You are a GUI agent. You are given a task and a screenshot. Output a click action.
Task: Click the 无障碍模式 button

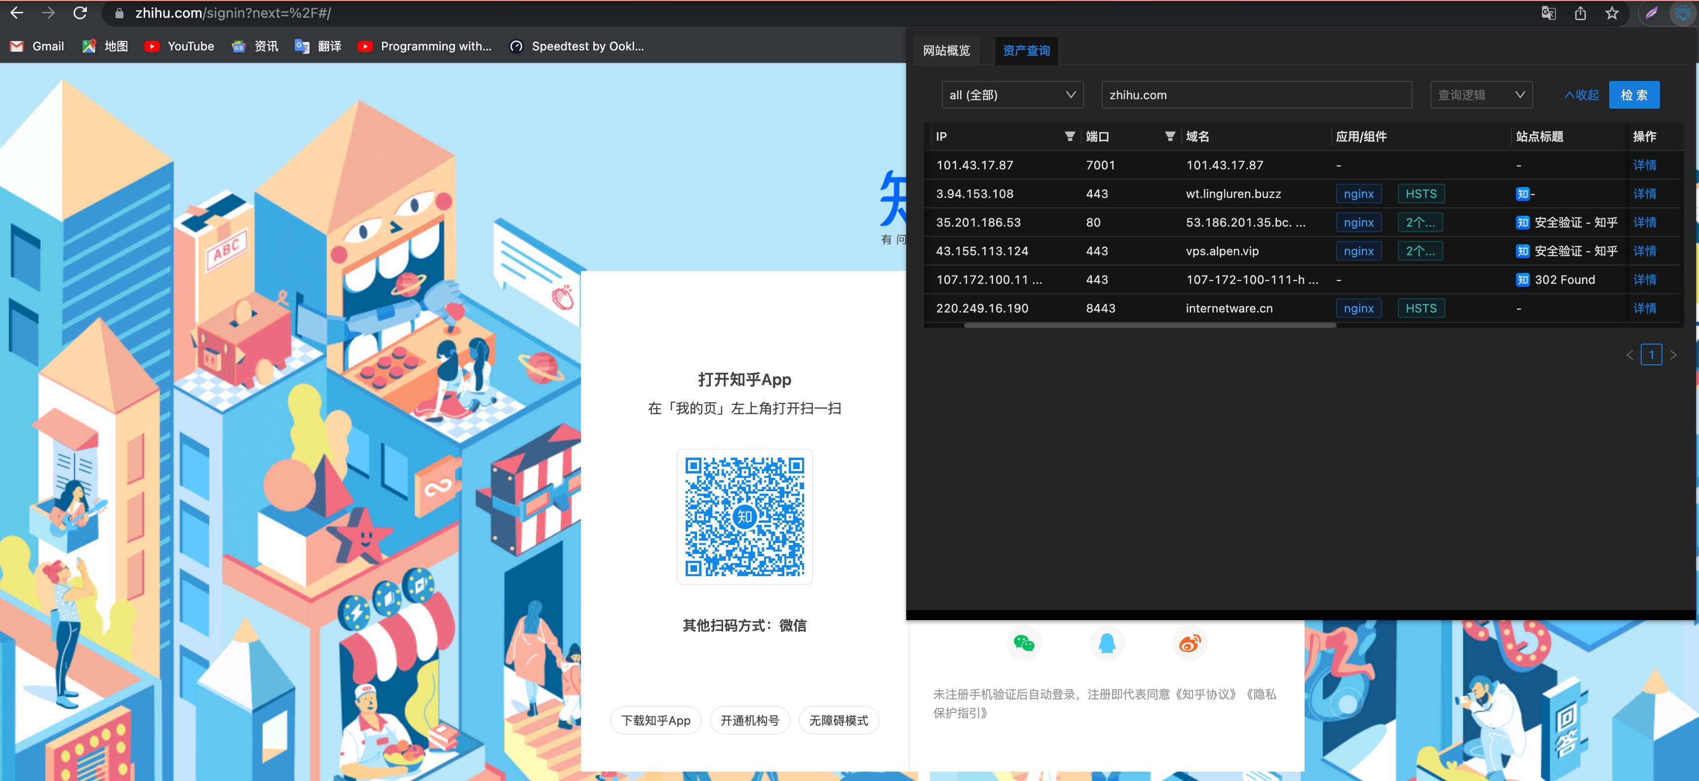[838, 720]
